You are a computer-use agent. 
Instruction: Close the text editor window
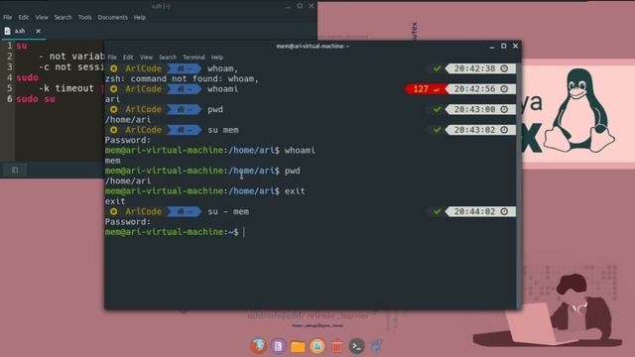click(x=312, y=6)
